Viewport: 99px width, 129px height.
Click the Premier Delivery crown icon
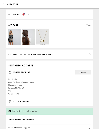tap(10, 111)
